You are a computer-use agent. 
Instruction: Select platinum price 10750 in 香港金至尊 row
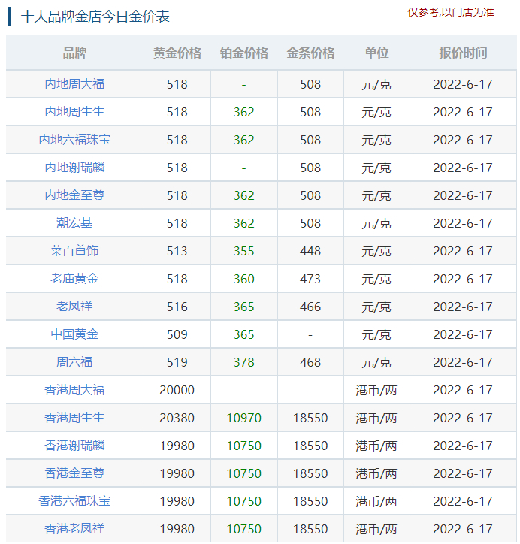[x=244, y=473]
